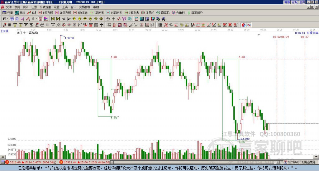319x171 pixels.
Task: Toggle the 权 adjustment button
Action: click(40, 19)
